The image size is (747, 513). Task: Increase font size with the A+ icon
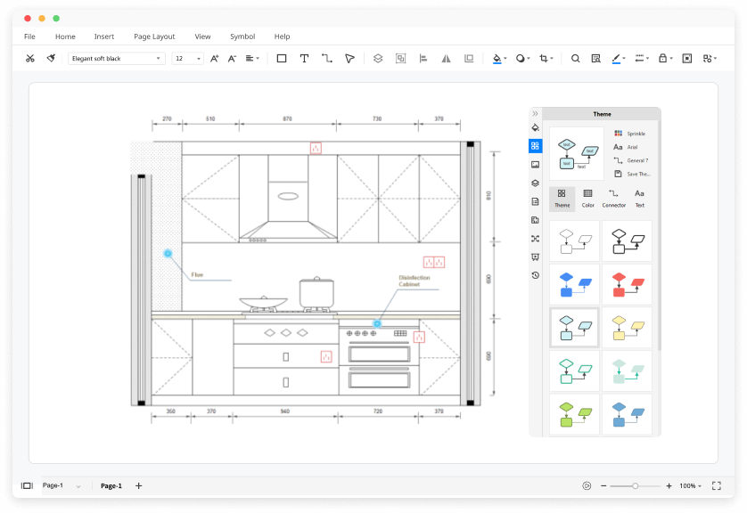(x=214, y=59)
